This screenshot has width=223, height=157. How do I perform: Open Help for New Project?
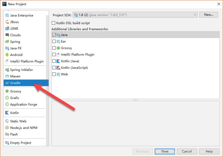209,151
